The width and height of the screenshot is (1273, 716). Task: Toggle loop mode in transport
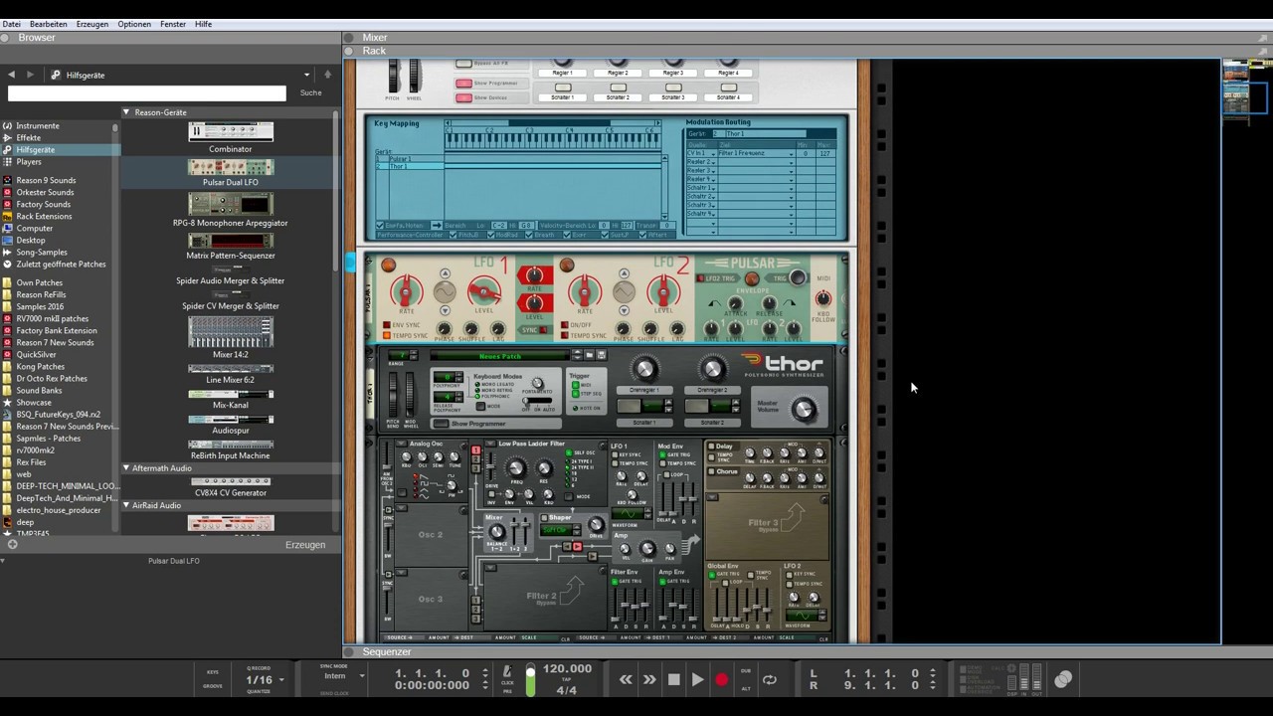tap(769, 680)
